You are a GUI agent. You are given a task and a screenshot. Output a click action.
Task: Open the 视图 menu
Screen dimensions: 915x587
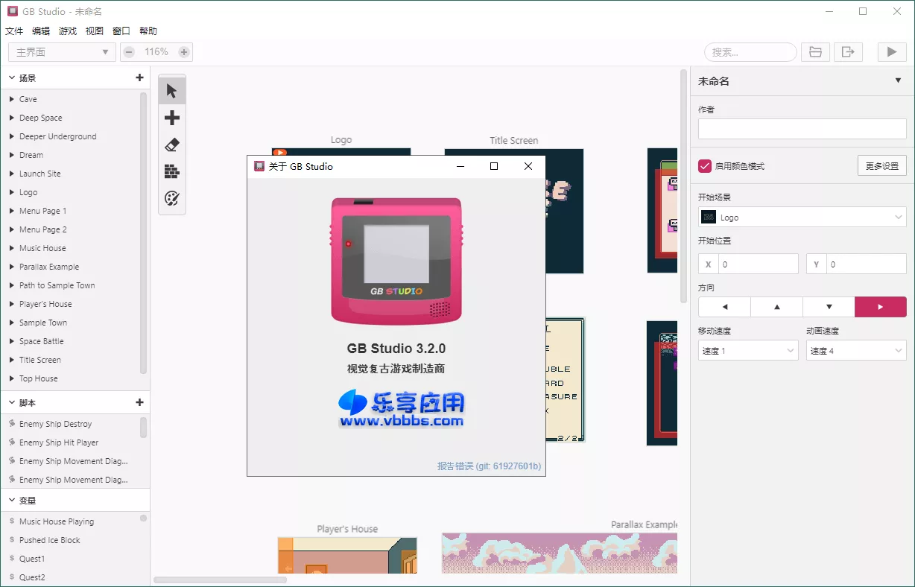point(95,31)
